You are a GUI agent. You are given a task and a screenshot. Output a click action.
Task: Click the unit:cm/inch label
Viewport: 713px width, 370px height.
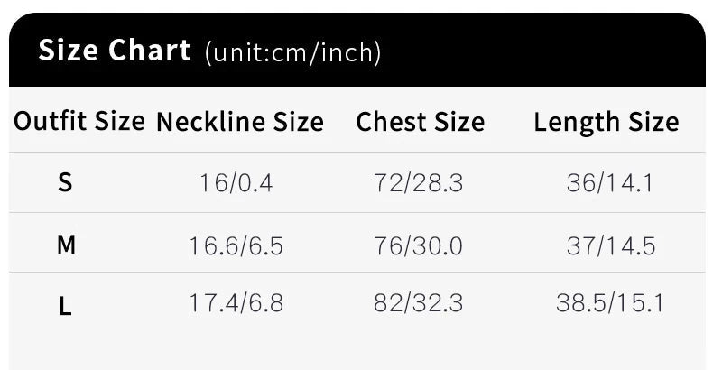[x=293, y=52]
